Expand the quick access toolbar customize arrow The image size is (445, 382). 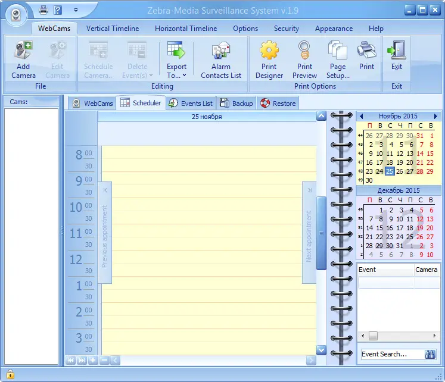(x=76, y=10)
